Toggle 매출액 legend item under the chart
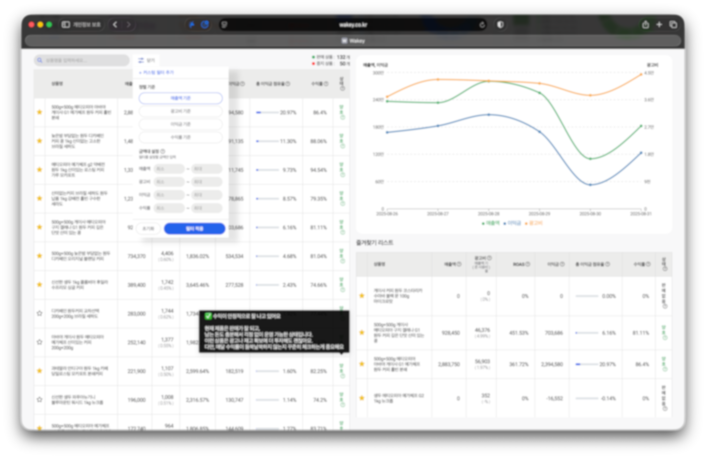This screenshot has width=706, height=458. coord(491,223)
